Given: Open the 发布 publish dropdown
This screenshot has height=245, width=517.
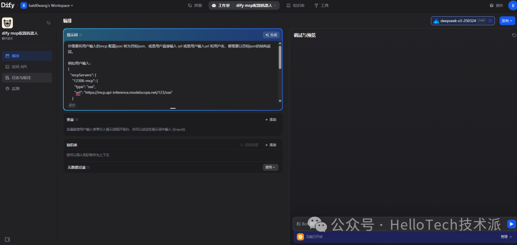Looking at the screenshot, I should click(507, 21).
